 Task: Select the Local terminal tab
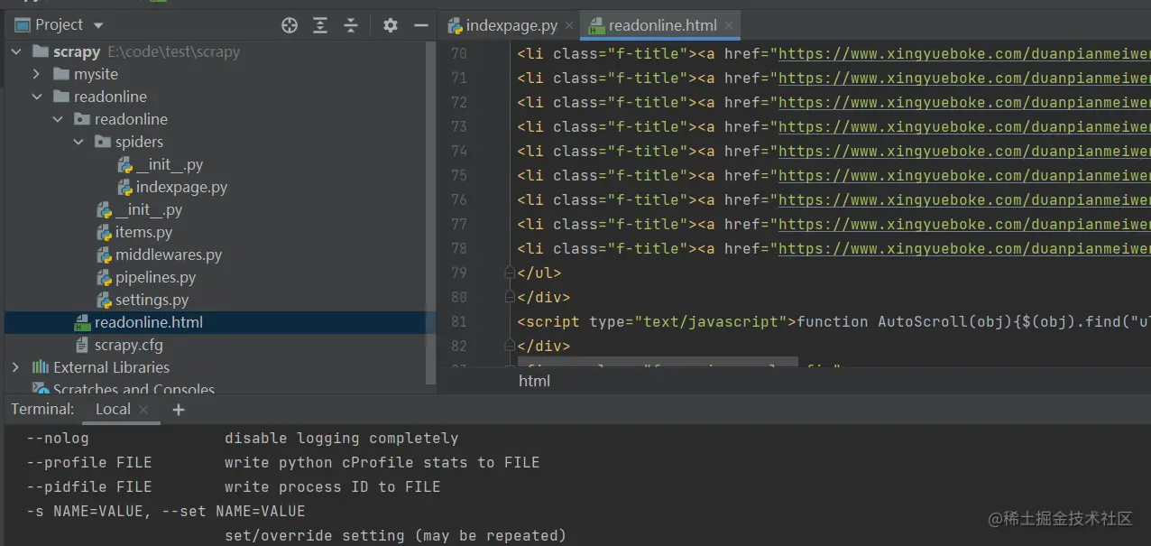click(113, 409)
